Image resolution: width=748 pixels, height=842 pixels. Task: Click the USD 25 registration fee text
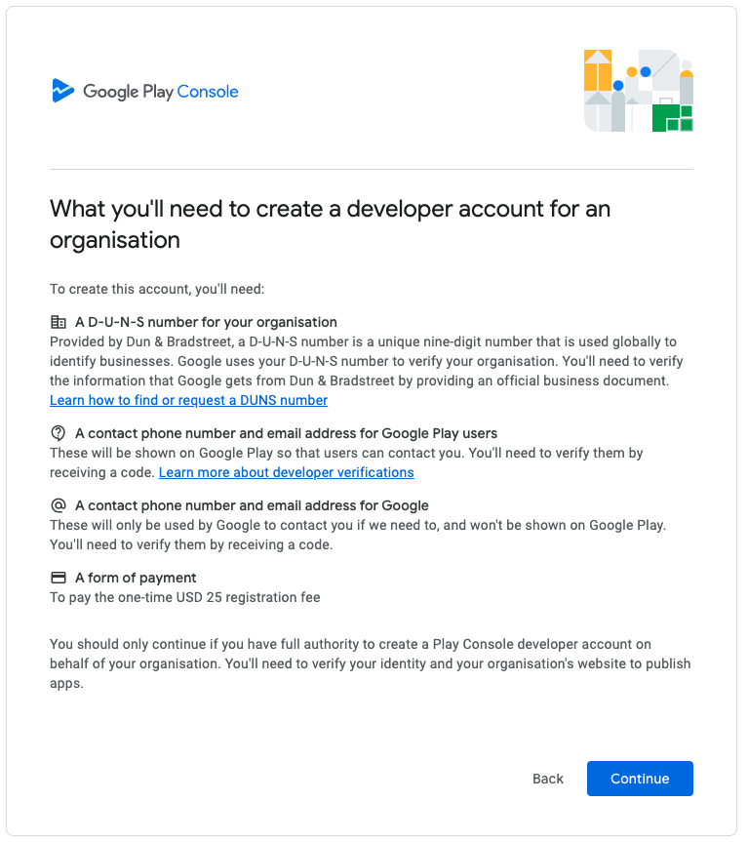click(185, 598)
